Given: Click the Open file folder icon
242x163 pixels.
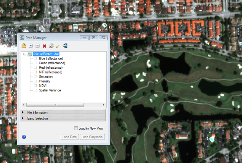Looking at the screenshot, I should tap(24, 46).
